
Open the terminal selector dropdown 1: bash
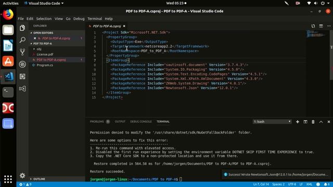[x=272, y=122]
